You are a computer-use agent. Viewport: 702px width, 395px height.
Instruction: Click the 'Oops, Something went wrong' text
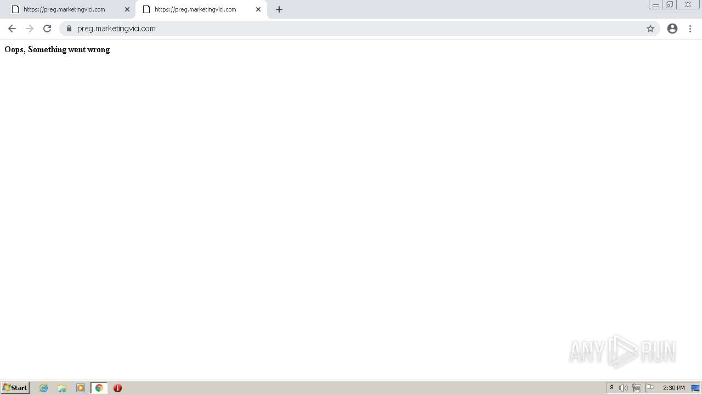click(57, 49)
